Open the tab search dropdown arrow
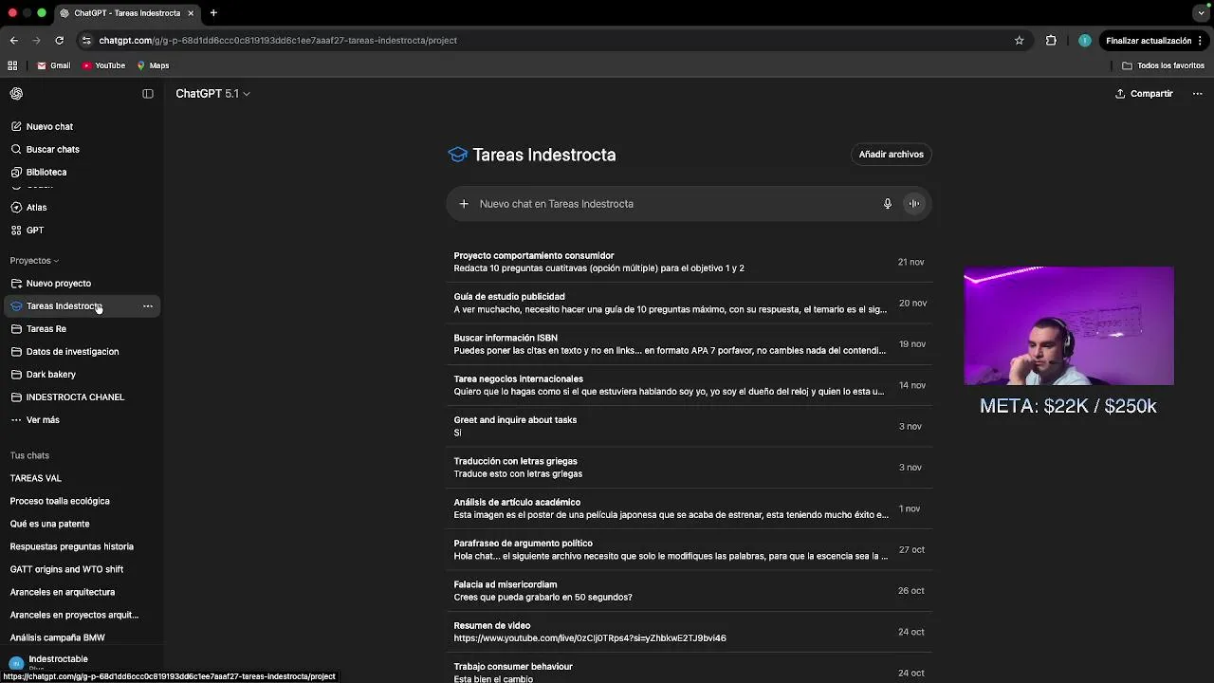This screenshot has height=683, width=1214. pos(1201,13)
